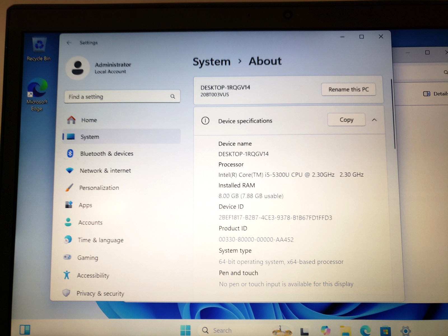This screenshot has width=448, height=336.
Task: Close the Settings window
Action: pyautogui.click(x=381, y=36)
